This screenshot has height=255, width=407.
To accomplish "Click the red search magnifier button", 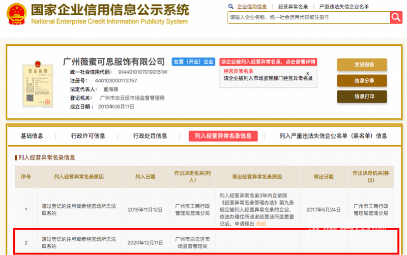I will (x=396, y=17).
